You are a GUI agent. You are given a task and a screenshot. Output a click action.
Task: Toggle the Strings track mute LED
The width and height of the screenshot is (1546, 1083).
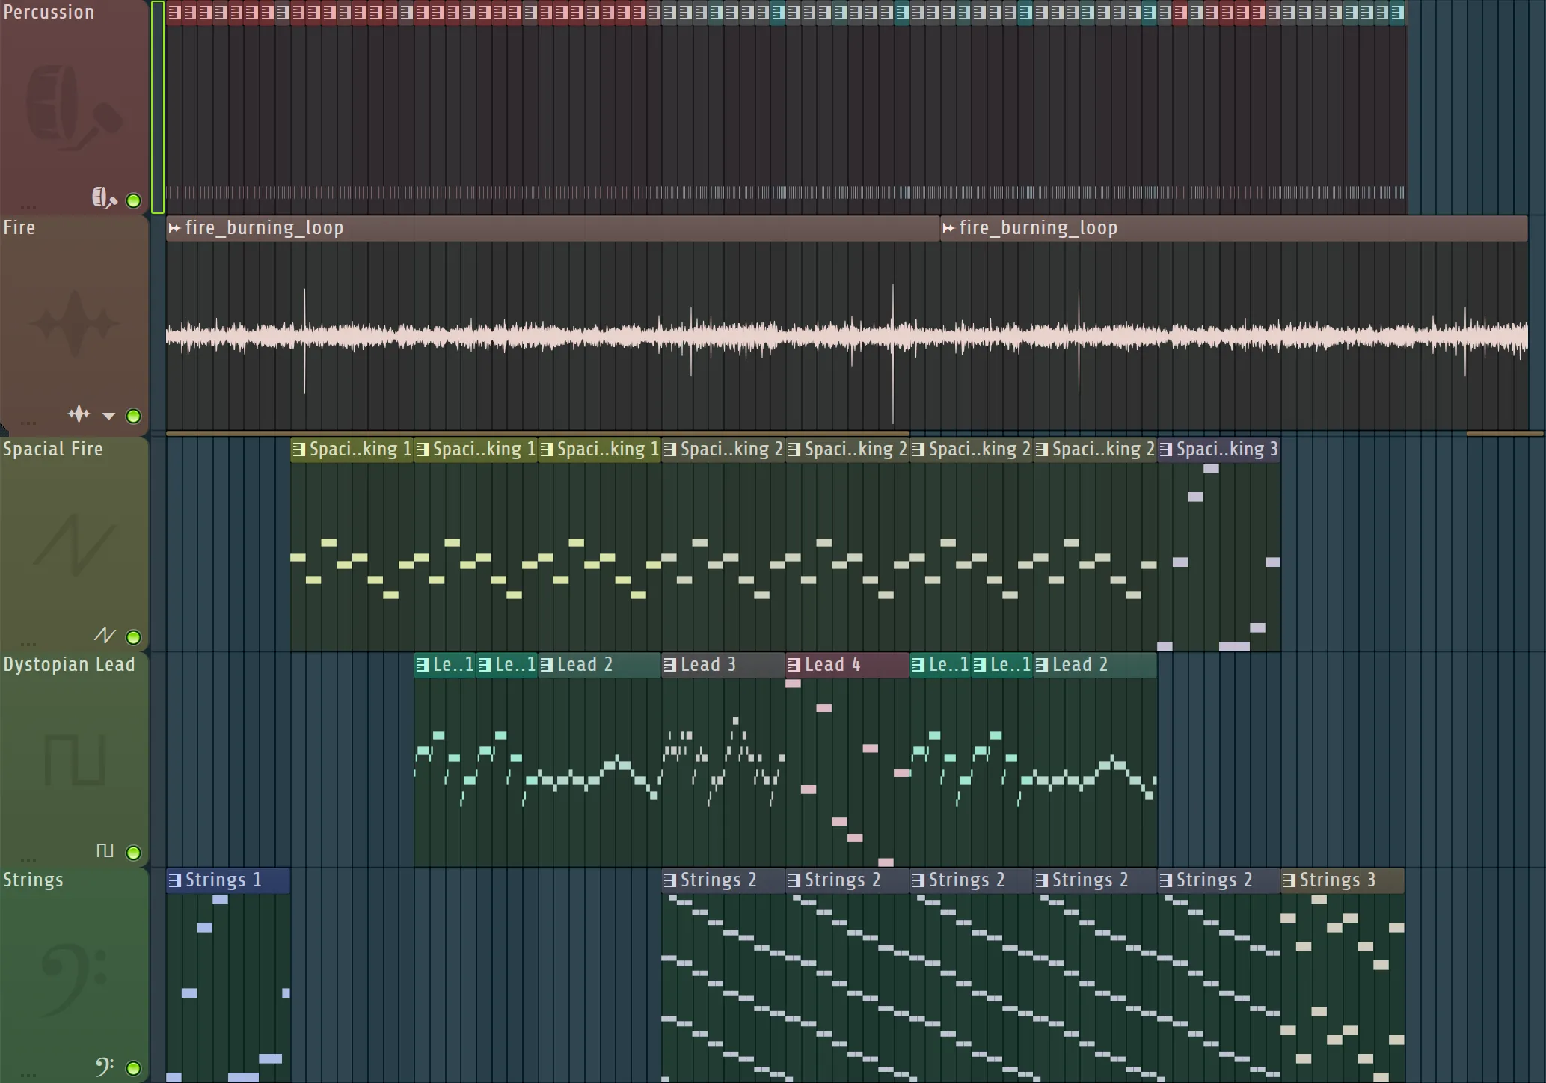click(x=134, y=1068)
